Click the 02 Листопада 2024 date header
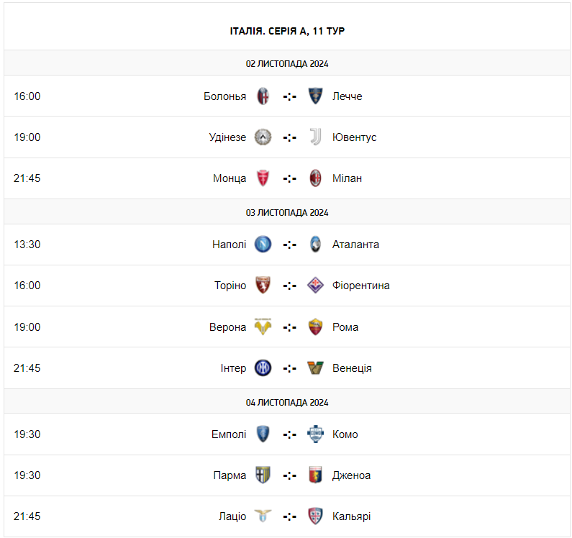The image size is (572, 538). click(x=287, y=63)
